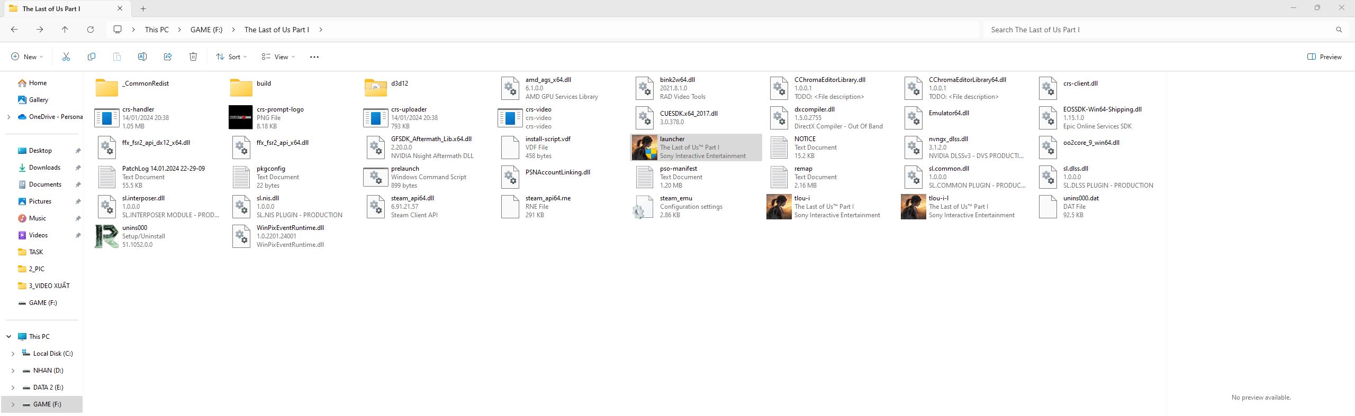Go up one folder level arrow

(x=65, y=30)
